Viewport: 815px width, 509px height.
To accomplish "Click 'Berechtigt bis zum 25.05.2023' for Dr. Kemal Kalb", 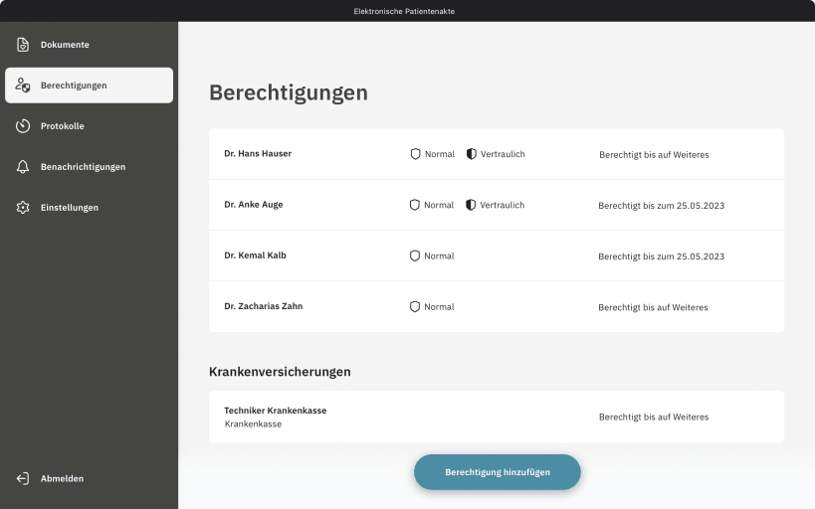I will [661, 256].
